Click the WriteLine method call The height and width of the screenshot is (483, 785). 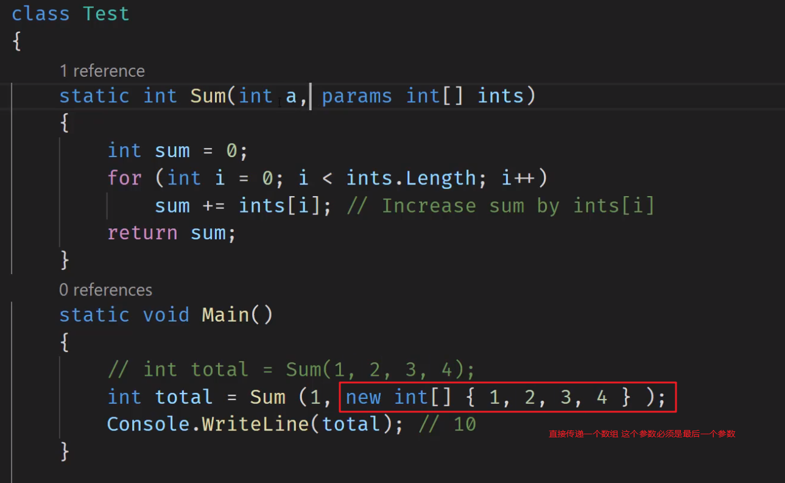255,424
